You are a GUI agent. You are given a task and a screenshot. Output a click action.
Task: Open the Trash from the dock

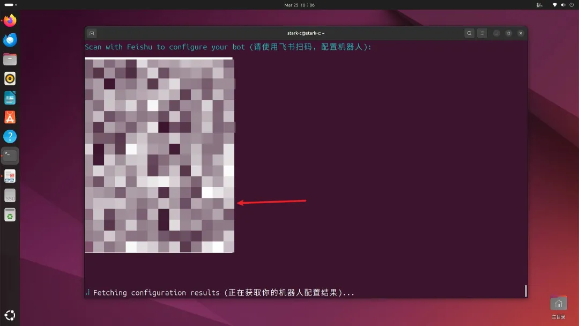(10, 215)
